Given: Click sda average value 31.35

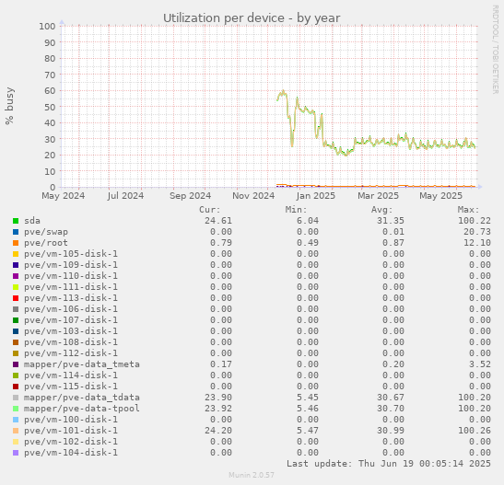Looking at the screenshot, I should (x=391, y=221).
